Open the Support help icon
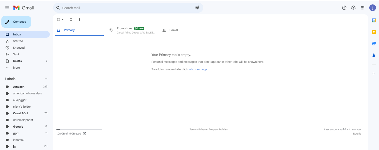379x150 pixels. click(x=344, y=8)
